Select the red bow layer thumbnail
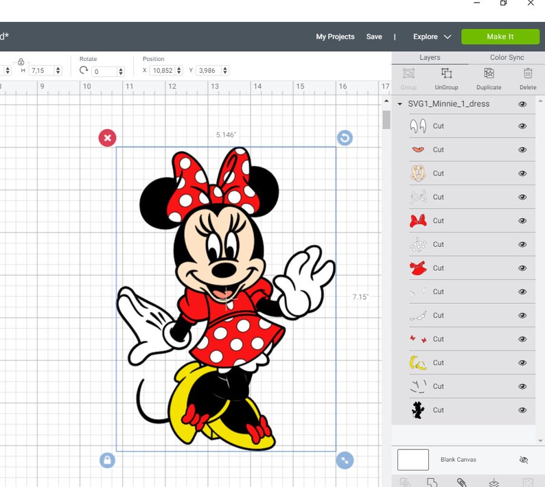This screenshot has height=487, width=545. point(418,221)
